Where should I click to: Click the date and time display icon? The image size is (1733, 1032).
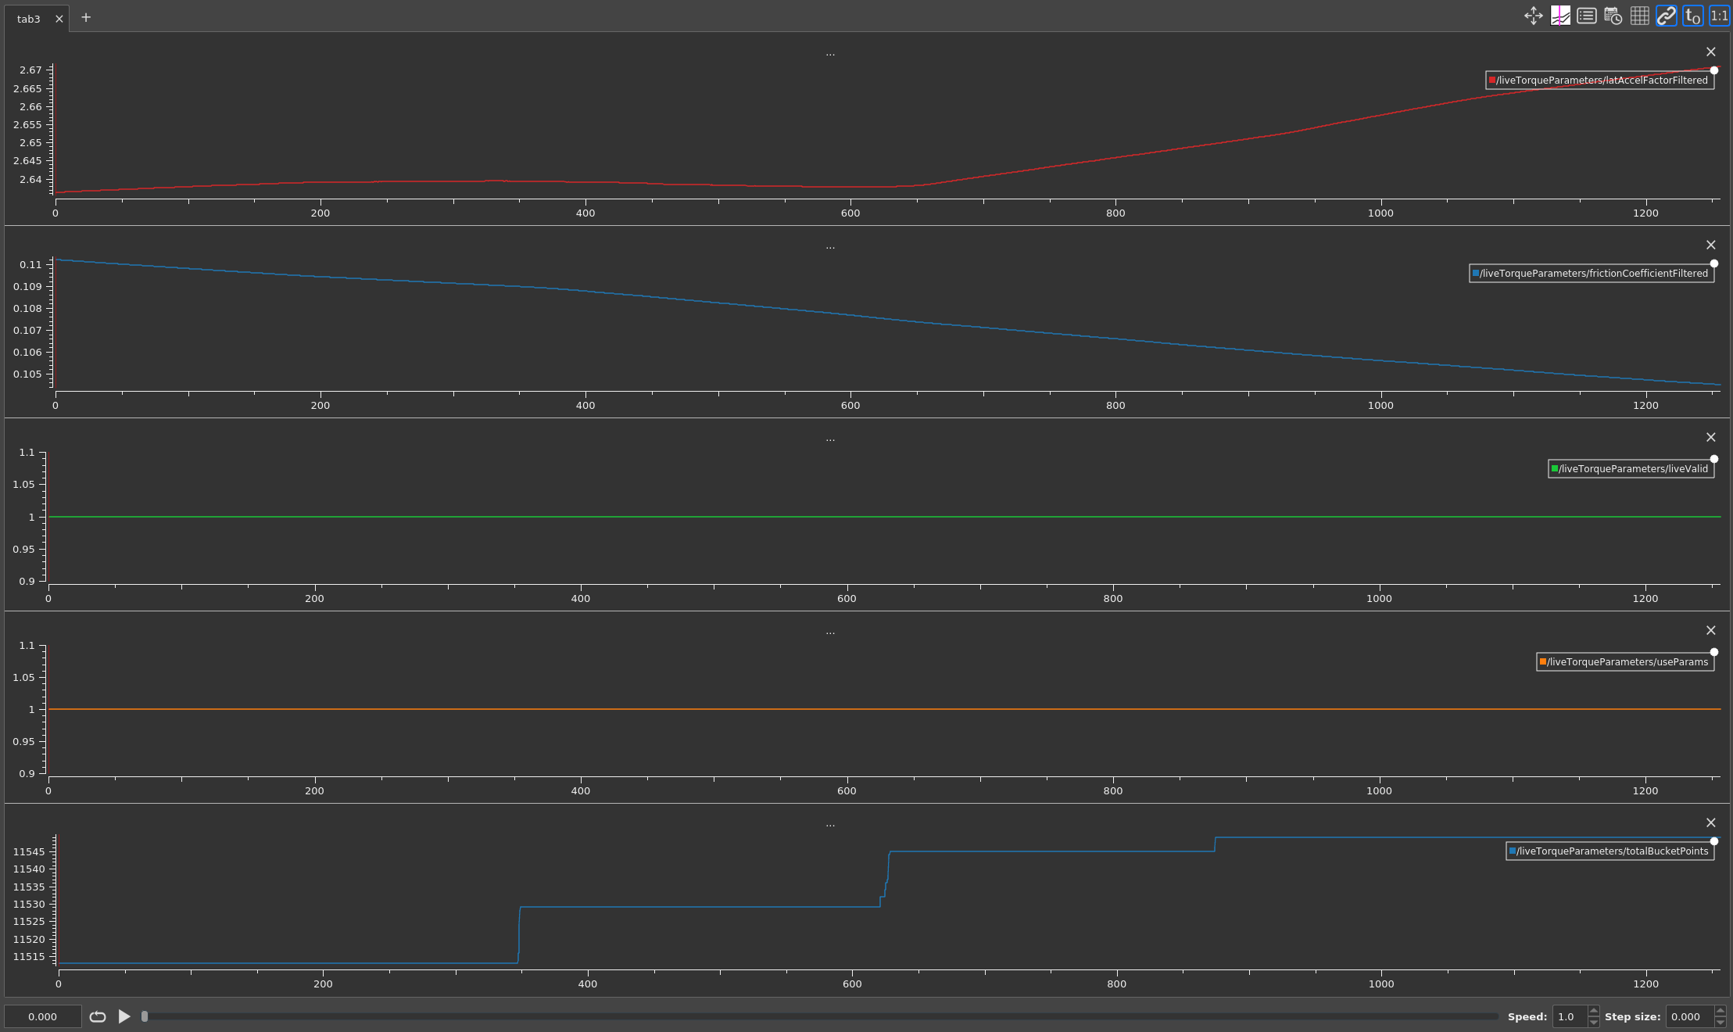pyautogui.click(x=1613, y=16)
